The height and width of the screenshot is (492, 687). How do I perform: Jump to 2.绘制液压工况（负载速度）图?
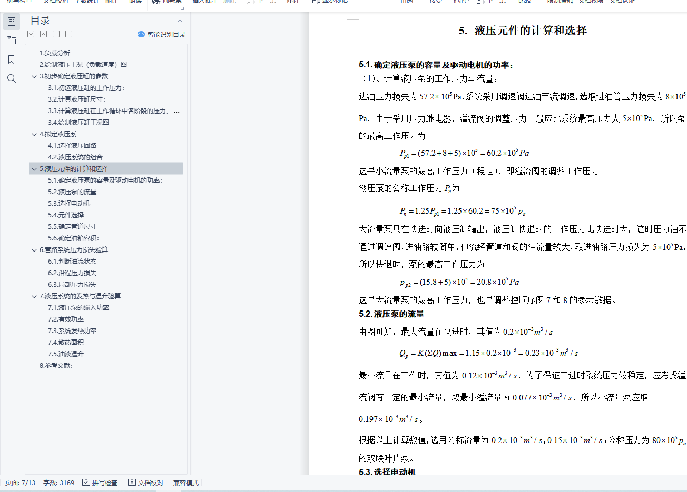coord(83,65)
